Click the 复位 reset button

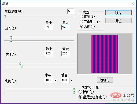pos(119,21)
